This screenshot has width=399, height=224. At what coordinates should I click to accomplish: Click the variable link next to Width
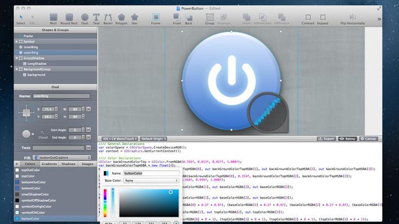point(89,109)
